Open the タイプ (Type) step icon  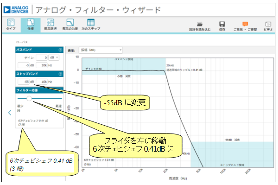pyautogui.click(x=11, y=23)
